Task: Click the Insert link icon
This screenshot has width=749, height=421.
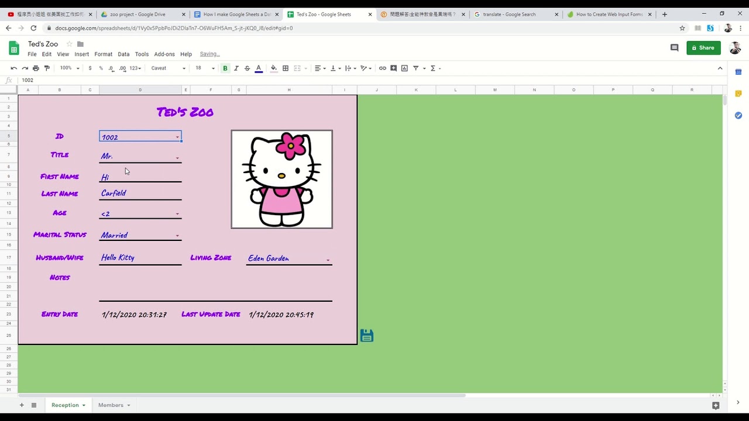Action: 383,68
